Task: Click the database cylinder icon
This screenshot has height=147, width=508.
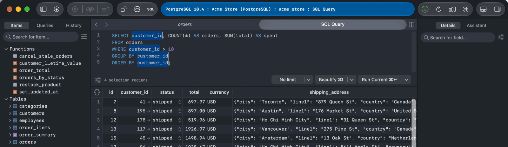Action: point(137,9)
